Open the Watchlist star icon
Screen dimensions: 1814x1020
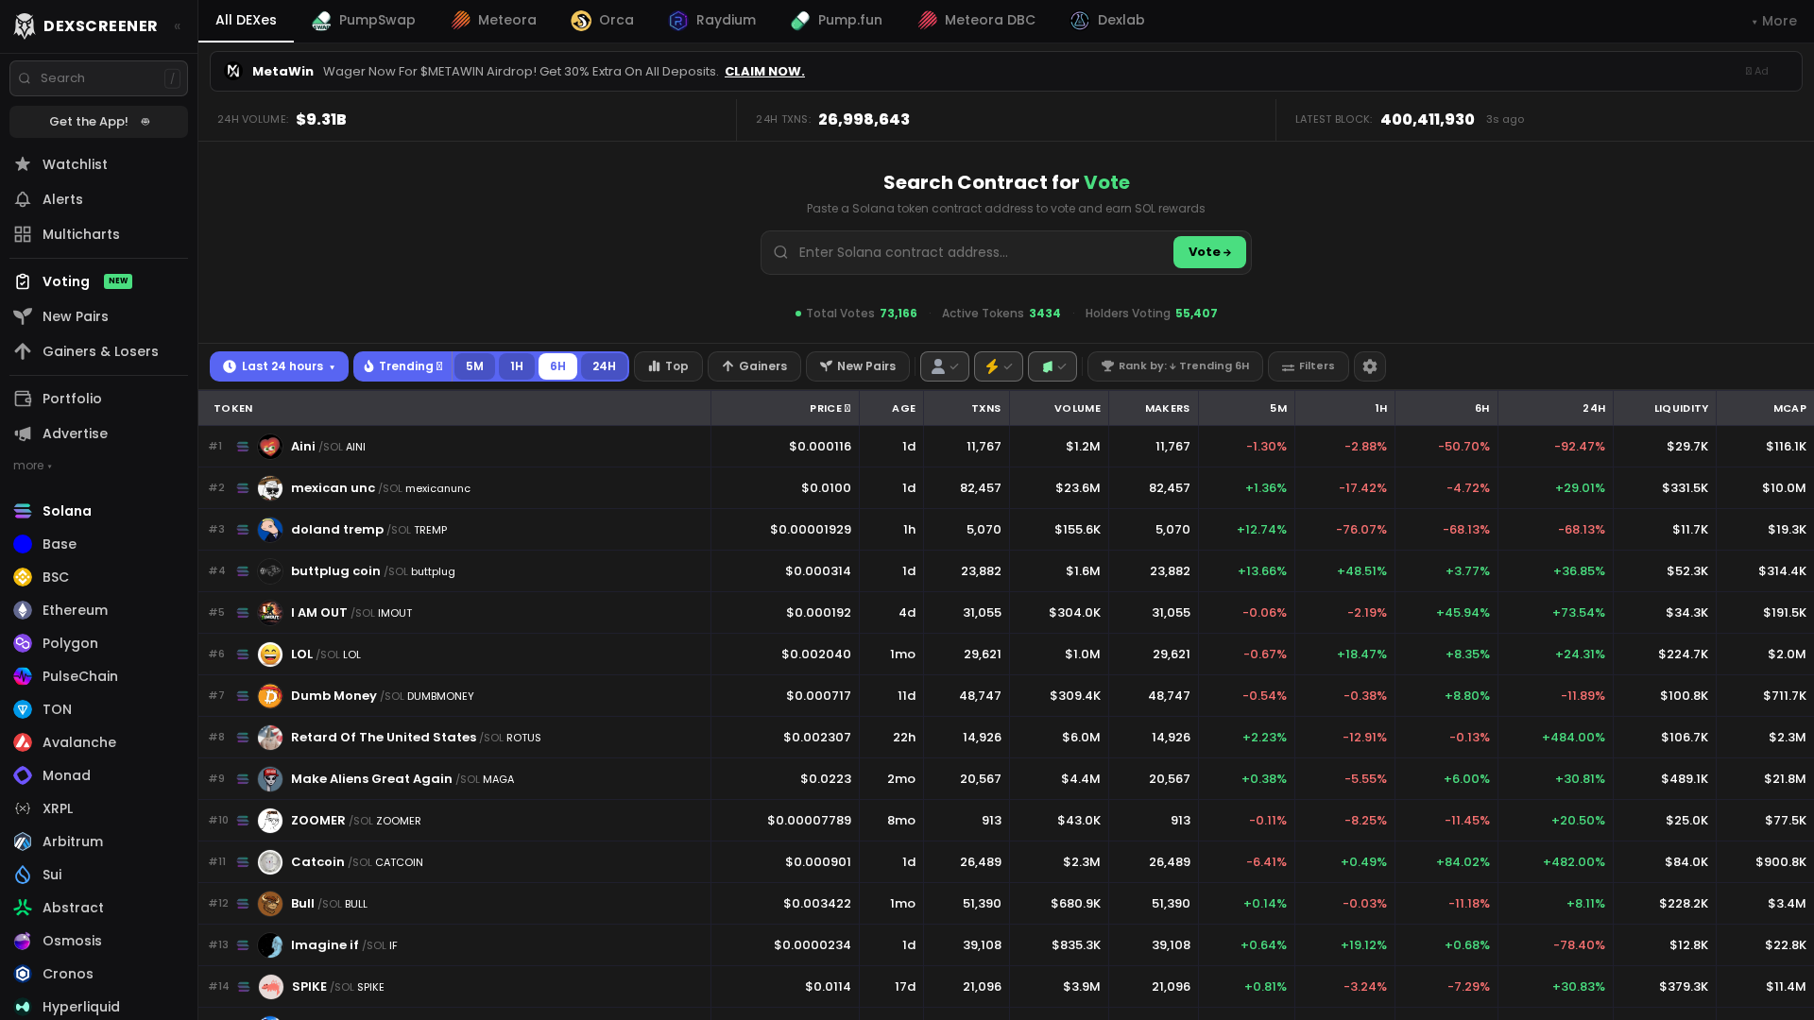[x=23, y=164]
